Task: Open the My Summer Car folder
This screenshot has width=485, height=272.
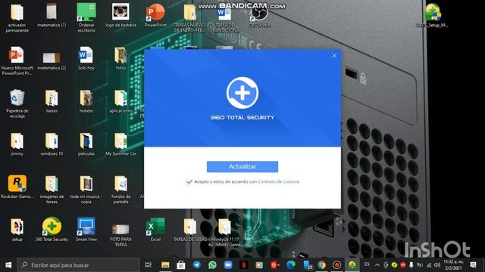Action: 120,144
